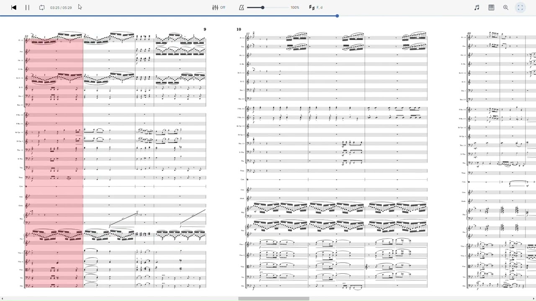536x301 pixels.
Task: Click the 100% tempo value
Action: (x=295, y=8)
